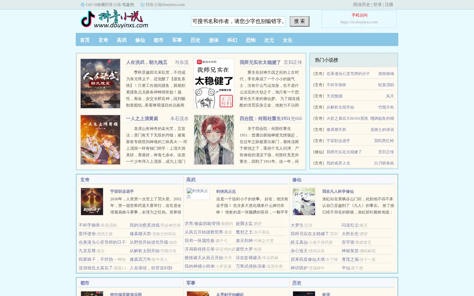Open 大梦主 in the 修仙 list
Image resolution: width=474 pixels, height=296 pixels.
point(297,225)
